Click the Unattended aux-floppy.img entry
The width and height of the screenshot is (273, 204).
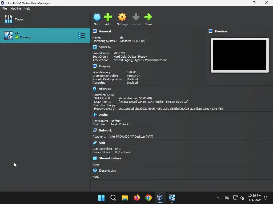pos(170,109)
